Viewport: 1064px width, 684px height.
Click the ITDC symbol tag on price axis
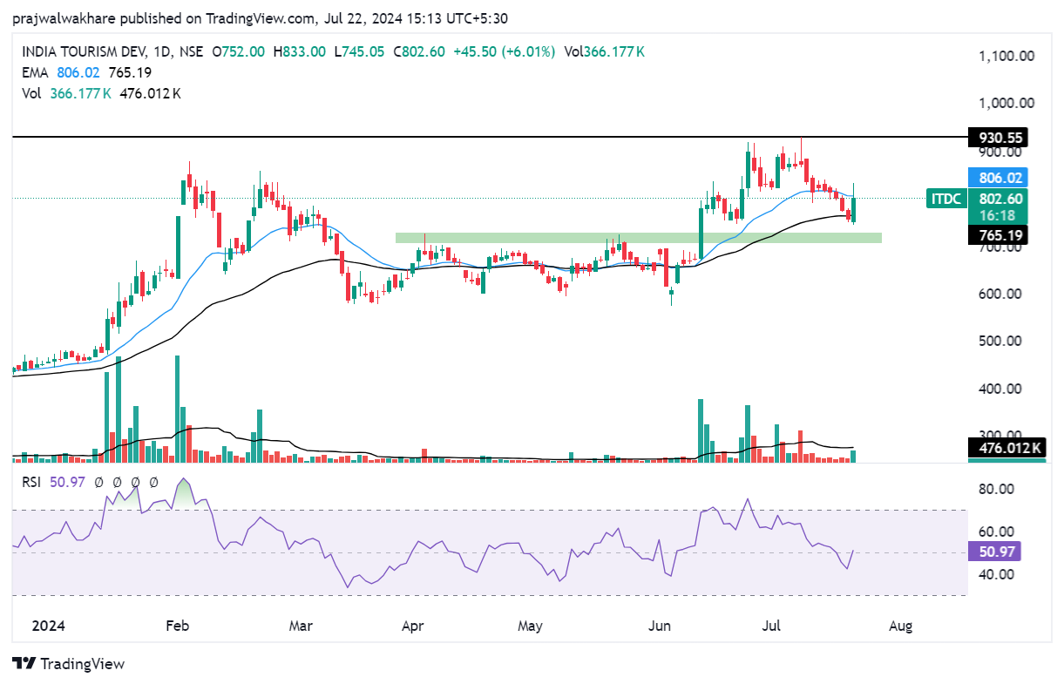(945, 199)
